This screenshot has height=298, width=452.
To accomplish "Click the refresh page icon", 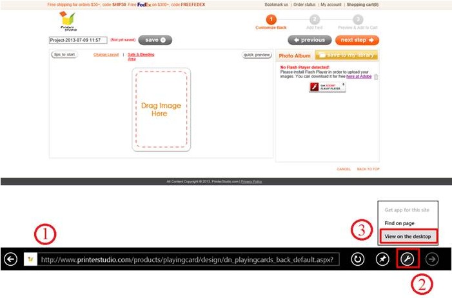I will [357, 259].
